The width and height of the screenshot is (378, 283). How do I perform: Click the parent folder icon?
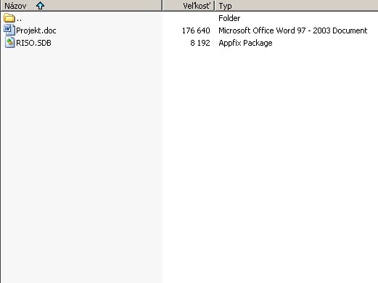coord(9,18)
